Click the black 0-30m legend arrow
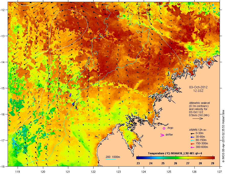Image resolution: width=225 pixels, height=174 pixels. click(192, 134)
